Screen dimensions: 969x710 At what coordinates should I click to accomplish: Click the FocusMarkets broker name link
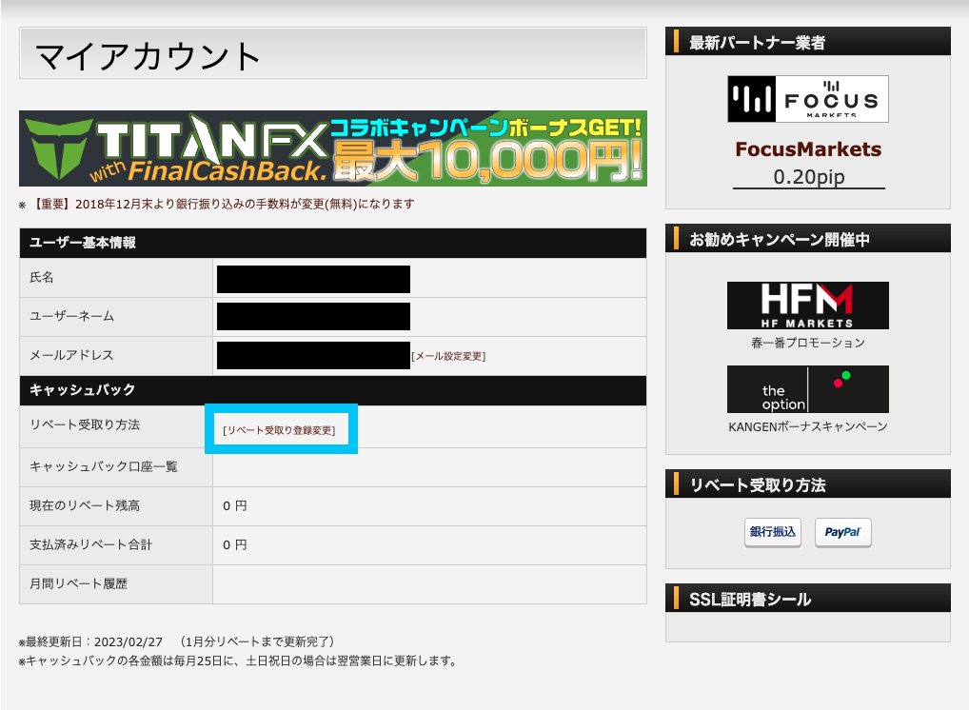point(807,149)
